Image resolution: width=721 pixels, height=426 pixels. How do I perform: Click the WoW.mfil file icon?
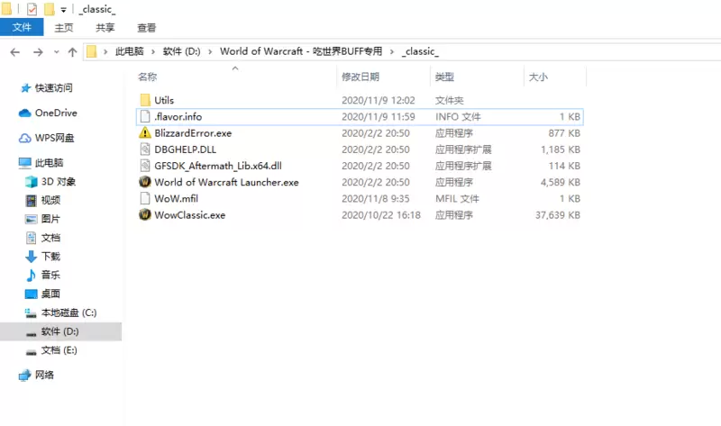pos(145,198)
